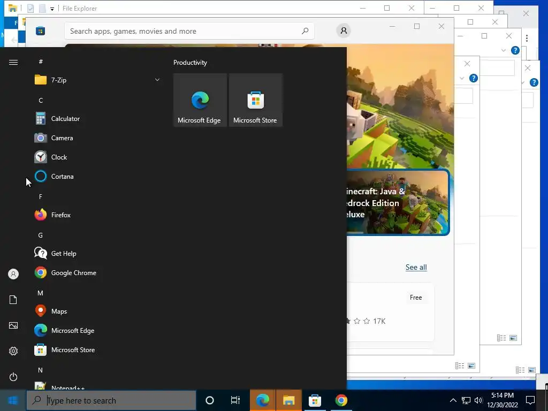Click the Store search magnifier icon
The height and width of the screenshot is (411, 548).
[x=305, y=31]
